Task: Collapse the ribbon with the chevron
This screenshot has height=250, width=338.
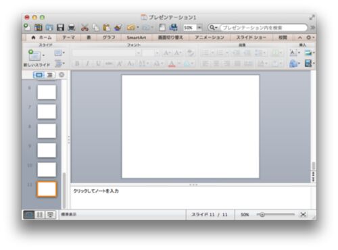Action: tap(300, 38)
